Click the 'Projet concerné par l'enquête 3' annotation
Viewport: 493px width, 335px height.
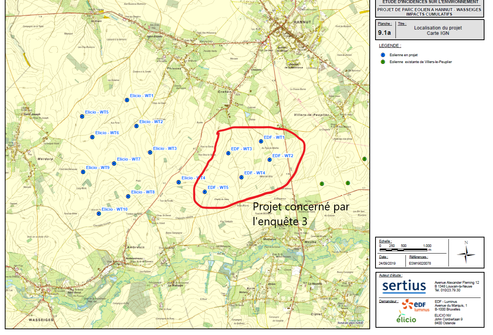(301, 213)
